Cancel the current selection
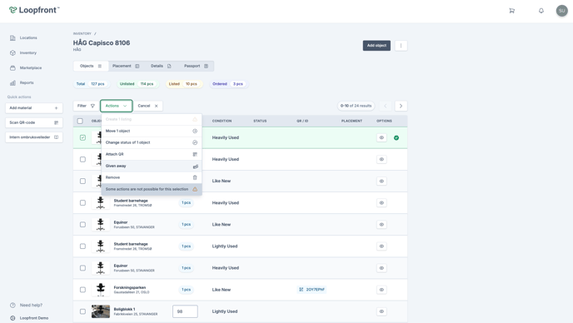The height and width of the screenshot is (323, 573). tap(147, 106)
